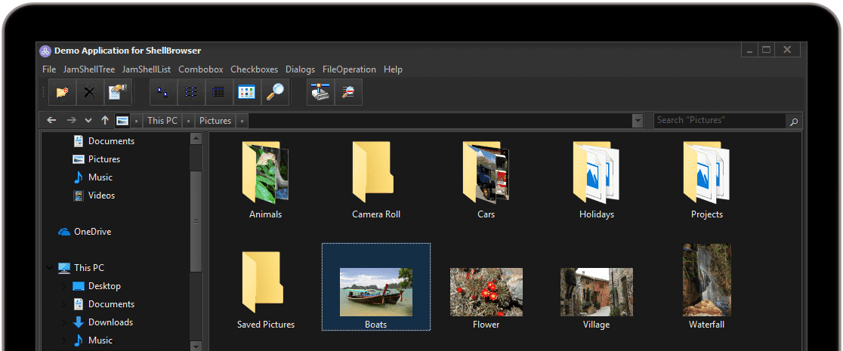Open the recent locations dropdown arrow
This screenshot has height=351, width=843.
point(88,121)
